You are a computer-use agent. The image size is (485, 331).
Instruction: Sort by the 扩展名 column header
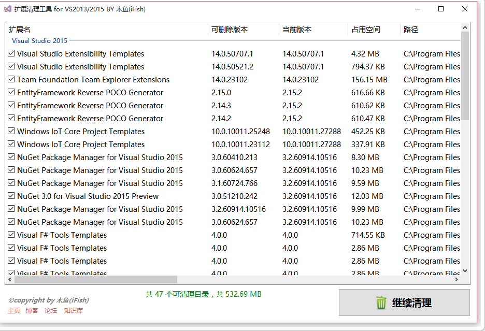pos(106,30)
